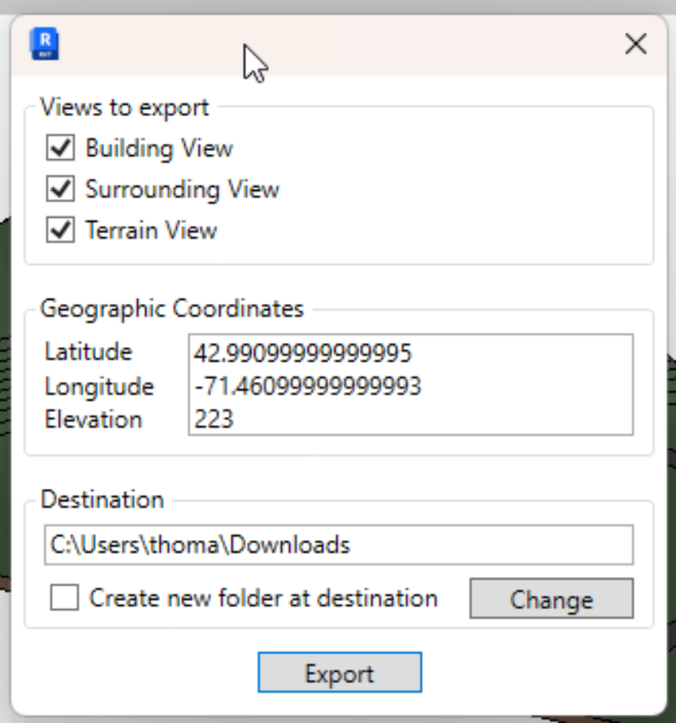Click the Terrain View label text
The width and height of the screenshot is (676, 723).
[151, 230]
